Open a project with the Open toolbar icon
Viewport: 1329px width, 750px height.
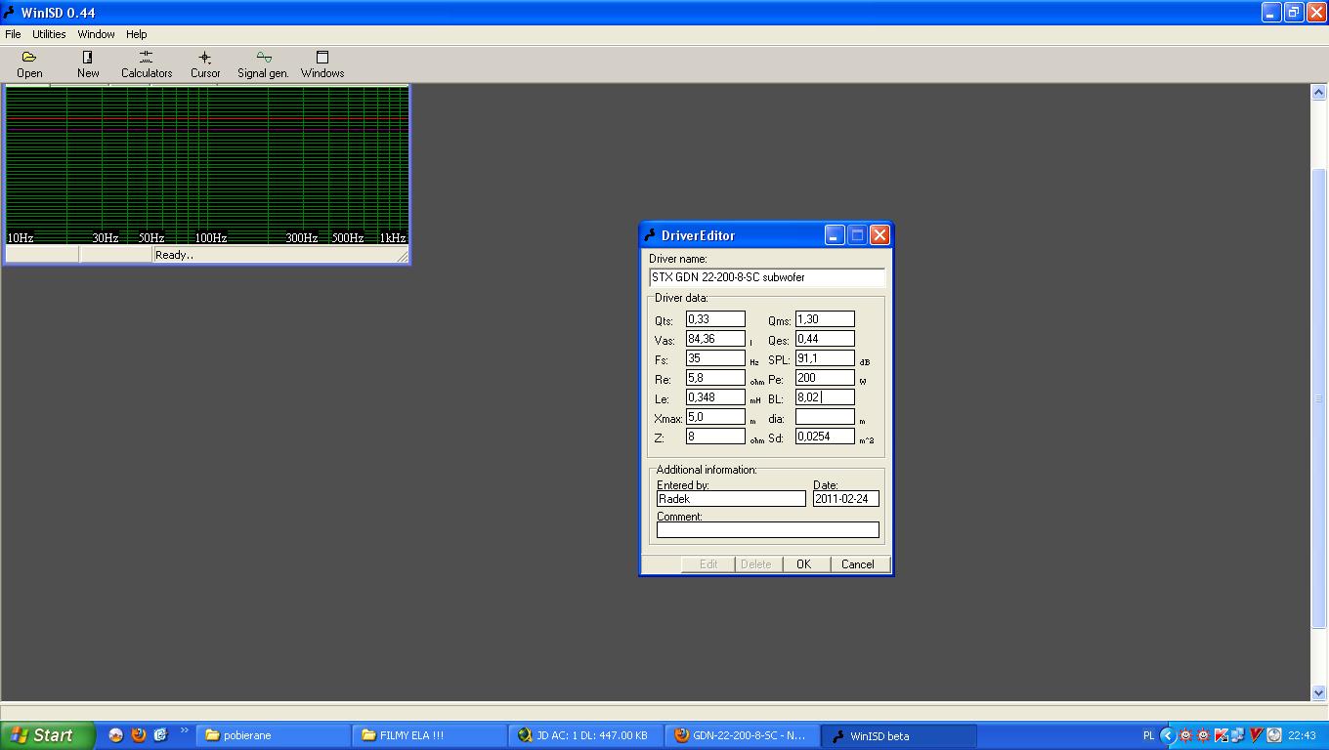[x=29, y=64]
